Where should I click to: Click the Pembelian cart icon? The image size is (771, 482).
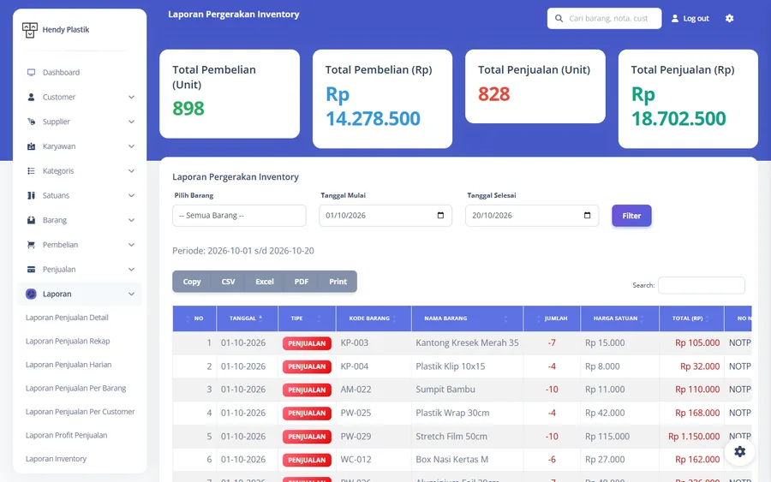(31, 244)
